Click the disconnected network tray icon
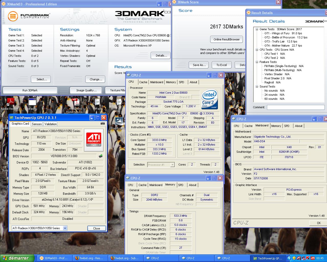 point(303,258)
